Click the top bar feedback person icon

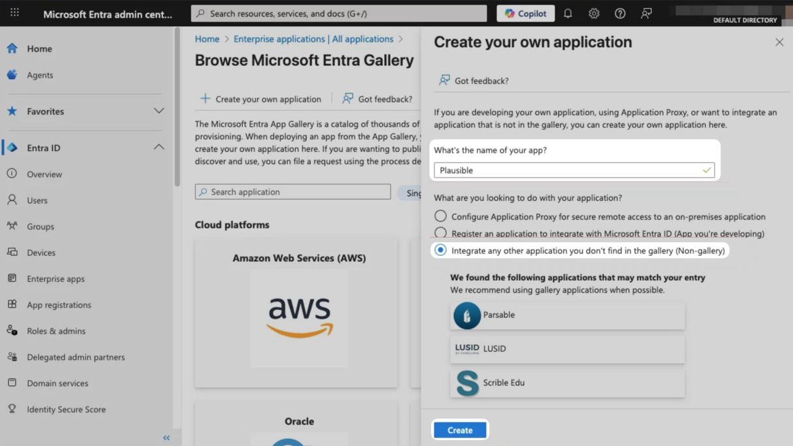click(646, 13)
